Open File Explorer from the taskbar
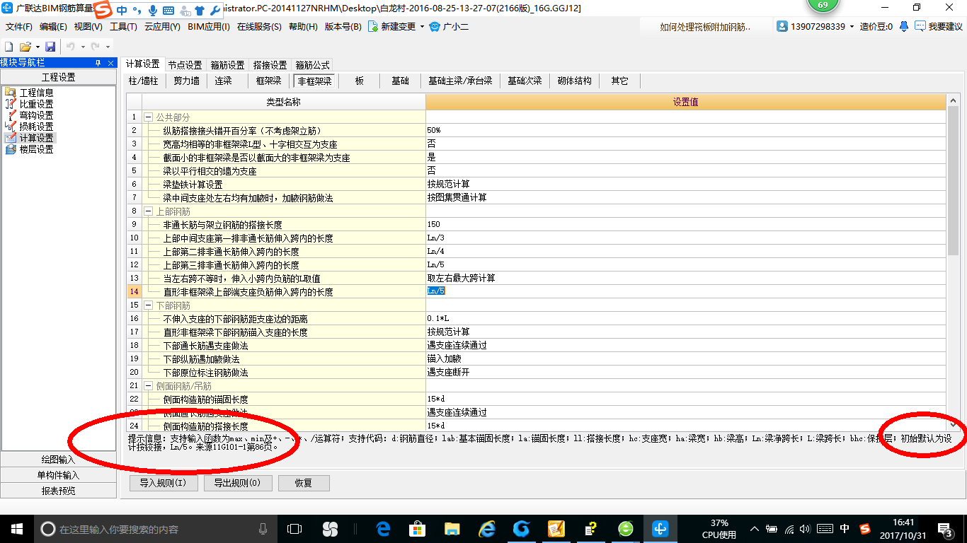This screenshot has height=543, width=967. click(452, 528)
